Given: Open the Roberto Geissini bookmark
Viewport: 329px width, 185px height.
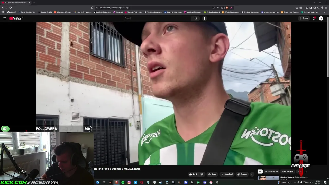Looking at the screenshot, I should pyautogui.click(x=45, y=12).
